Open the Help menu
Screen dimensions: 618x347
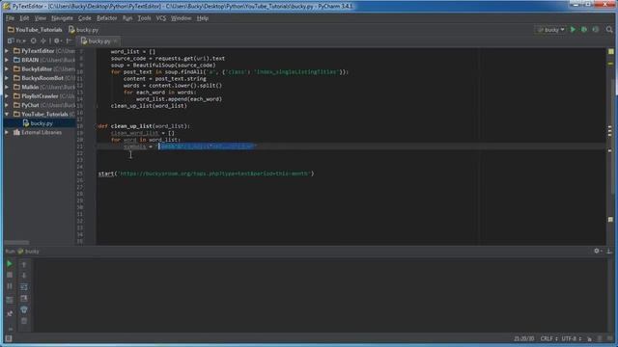coord(202,18)
